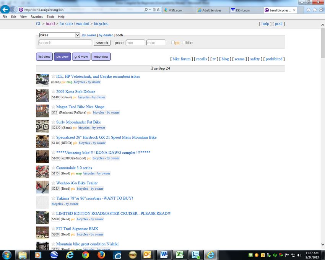Image resolution: width=325 pixels, height=260 pixels.
Task: Open the browser Home icon
Action: point(309,10)
